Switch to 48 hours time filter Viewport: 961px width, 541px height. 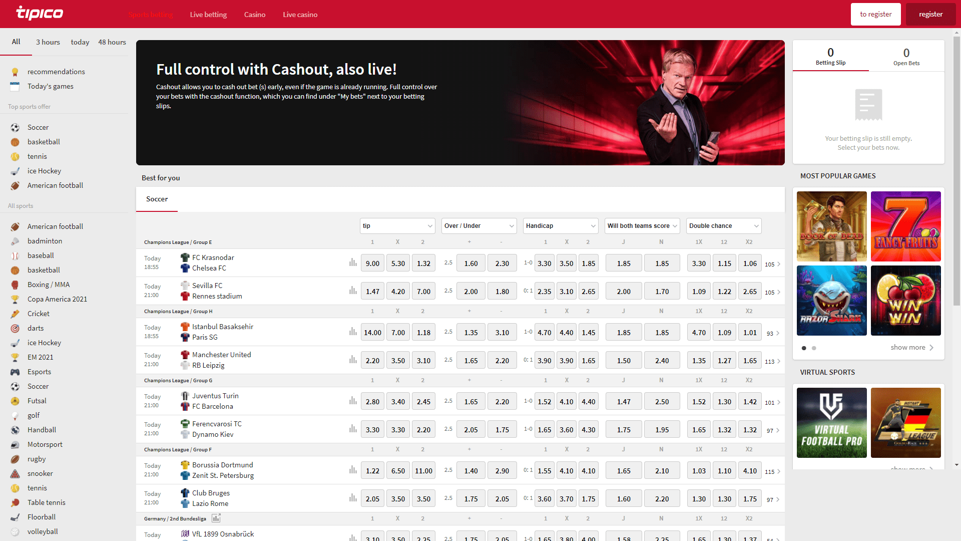point(112,42)
